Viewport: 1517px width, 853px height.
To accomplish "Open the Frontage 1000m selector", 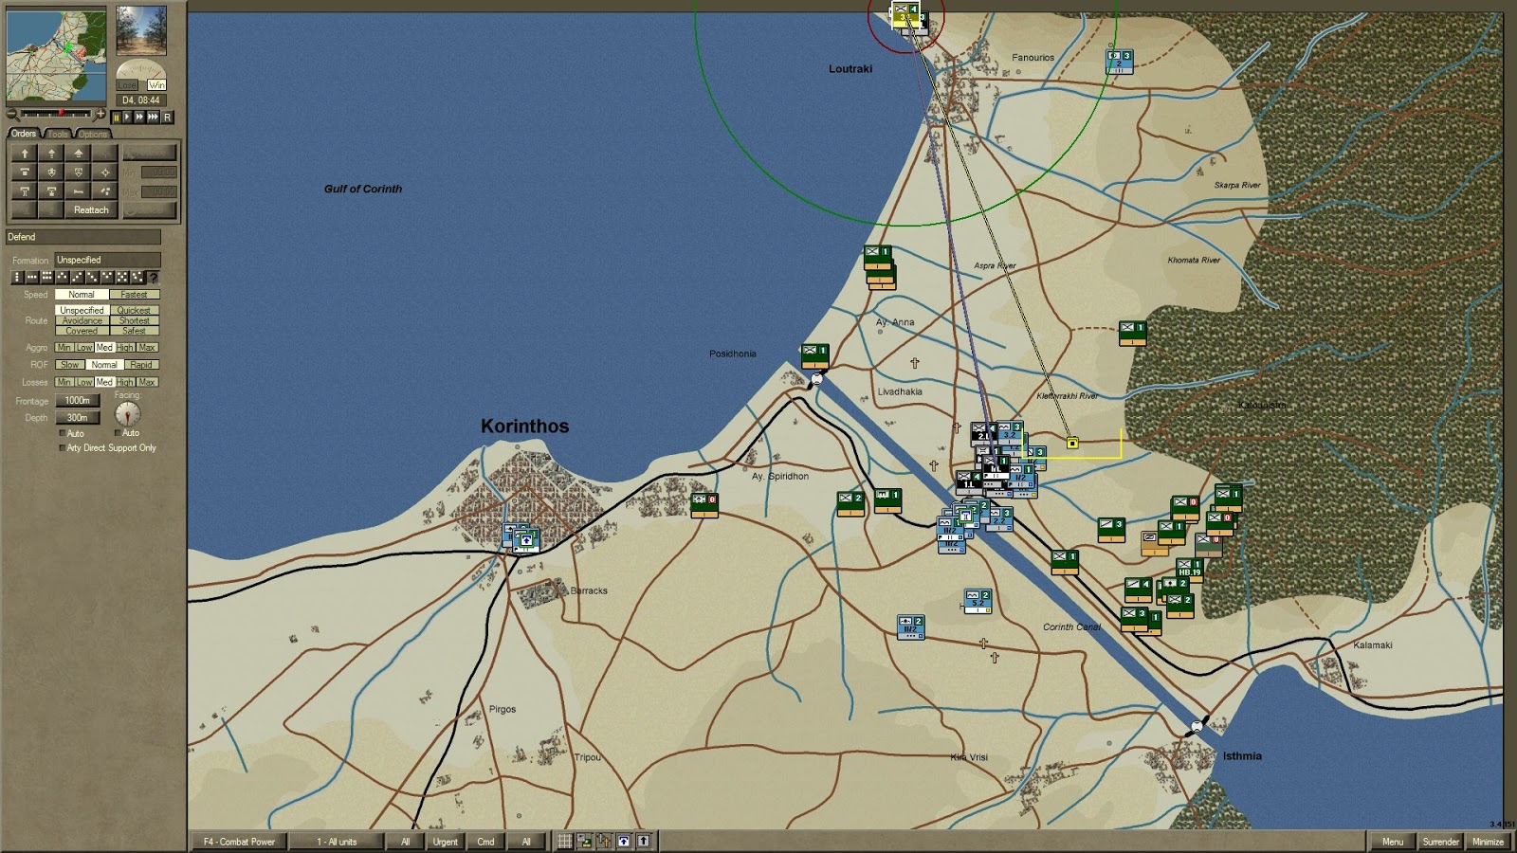I will 77,401.
